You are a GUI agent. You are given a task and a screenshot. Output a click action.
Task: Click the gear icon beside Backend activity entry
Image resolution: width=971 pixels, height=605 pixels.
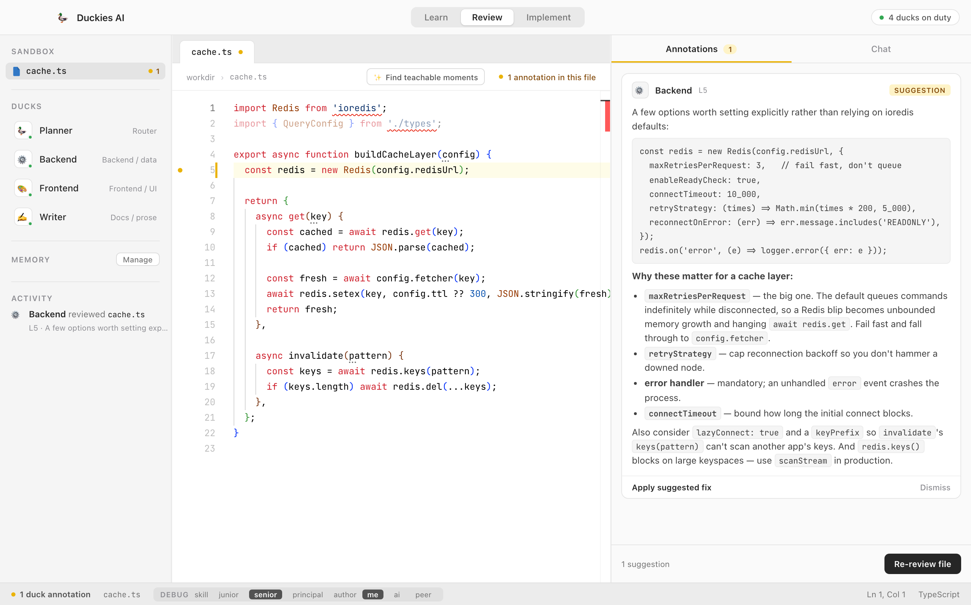pyautogui.click(x=15, y=314)
